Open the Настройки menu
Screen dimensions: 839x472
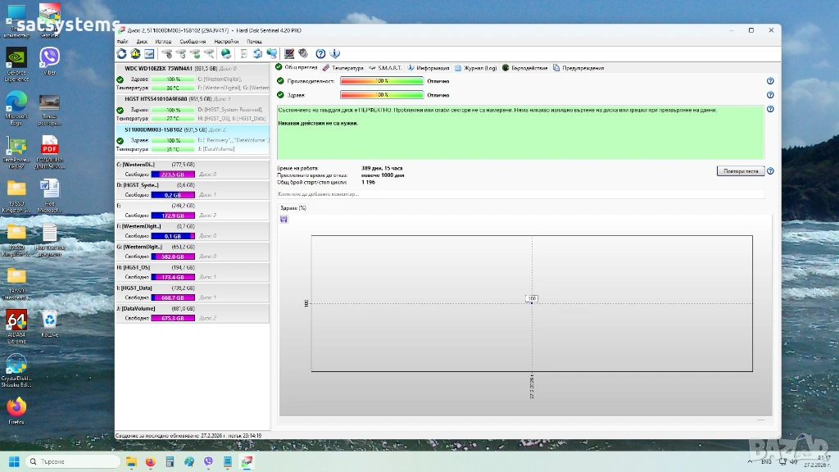coord(226,41)
